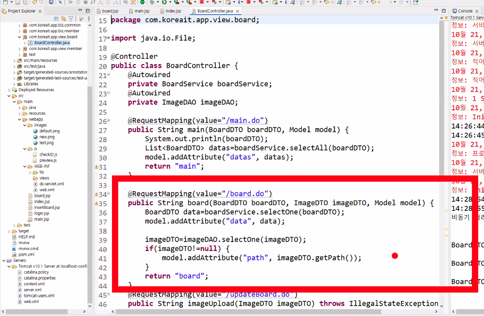Minimize the editor area
The width and height of the screenshot is (484, 316).
(436, 11)
